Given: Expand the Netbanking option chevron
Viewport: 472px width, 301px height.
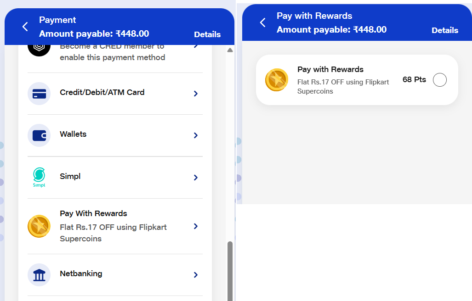Looking at the screenshot, I should click(x=196, y=275).
